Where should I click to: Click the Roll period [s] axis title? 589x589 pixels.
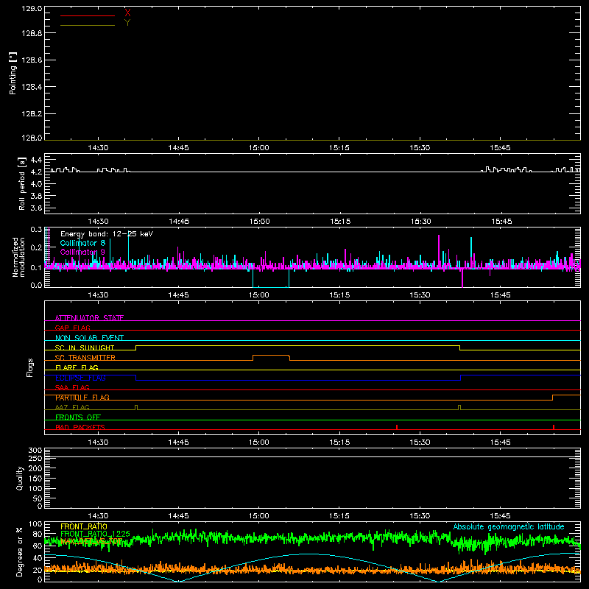coord(22,183)
